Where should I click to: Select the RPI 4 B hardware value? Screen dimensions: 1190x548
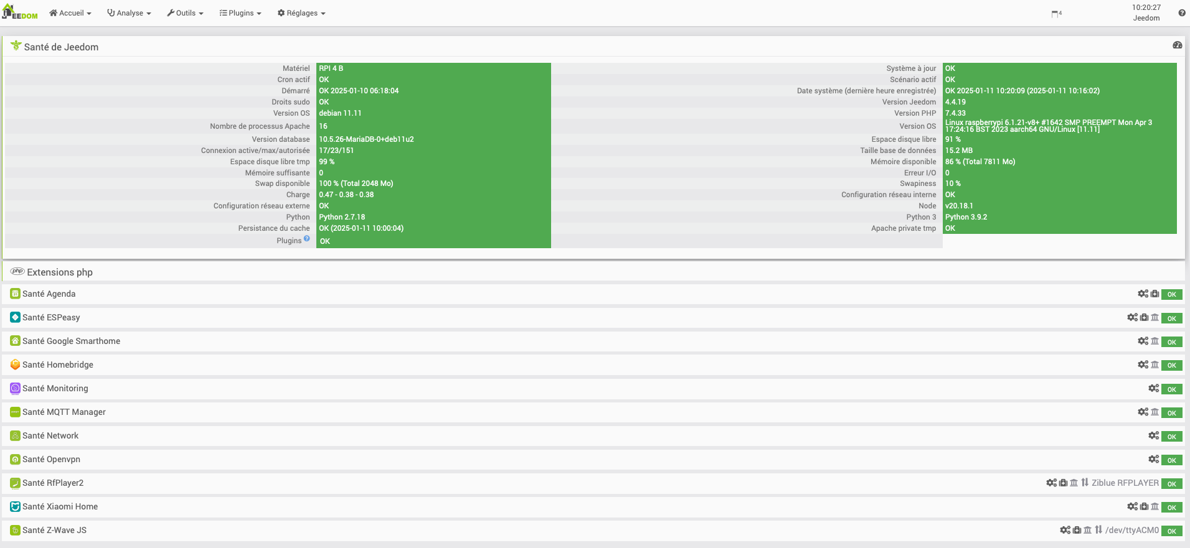(x=331, y=68)
